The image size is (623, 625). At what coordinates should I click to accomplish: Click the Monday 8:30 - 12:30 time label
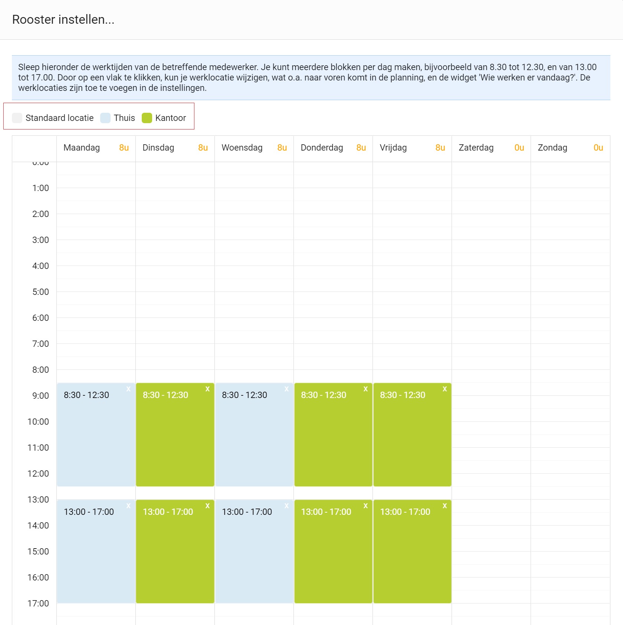point(86,395)
